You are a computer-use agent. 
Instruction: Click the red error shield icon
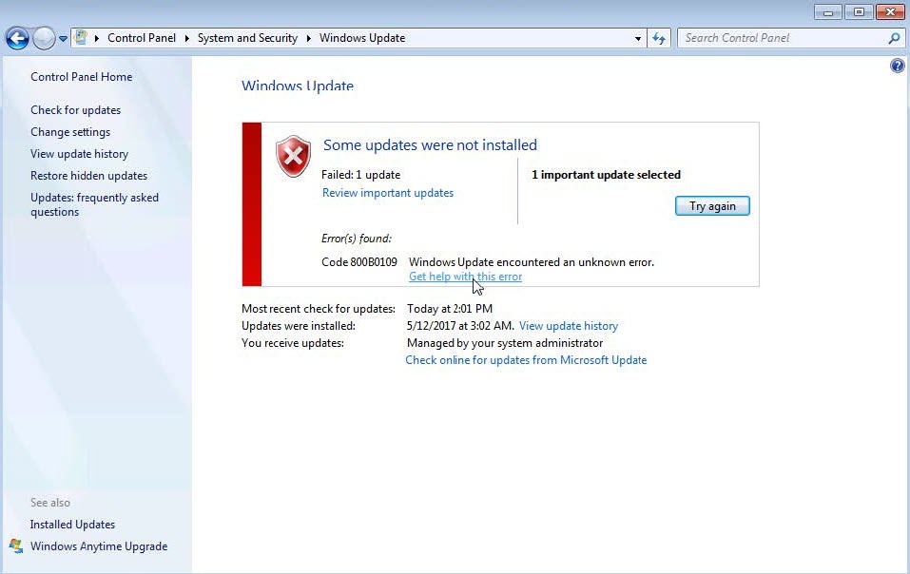tap(293, 156)
